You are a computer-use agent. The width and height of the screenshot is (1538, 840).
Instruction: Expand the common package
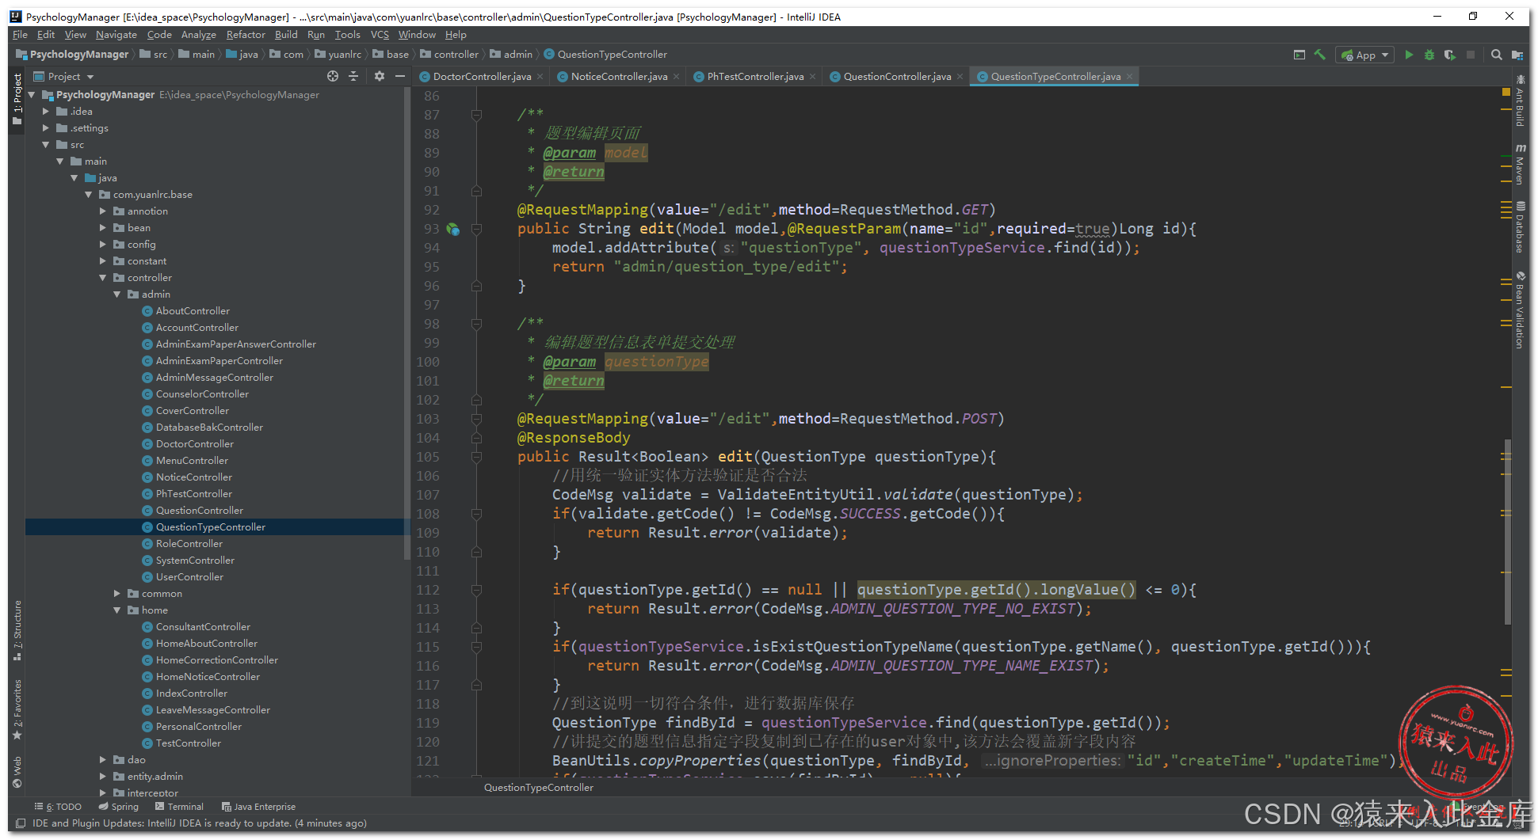coord(117,594)
